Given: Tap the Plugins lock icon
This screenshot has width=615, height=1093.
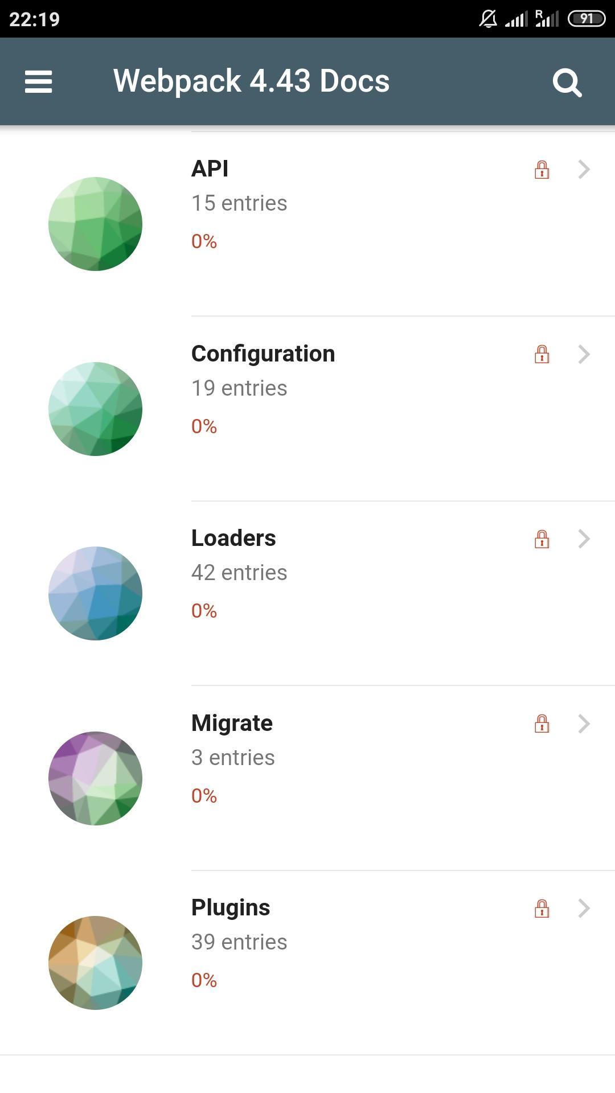Looking at the screenshot, I should [x=542, y=908].
